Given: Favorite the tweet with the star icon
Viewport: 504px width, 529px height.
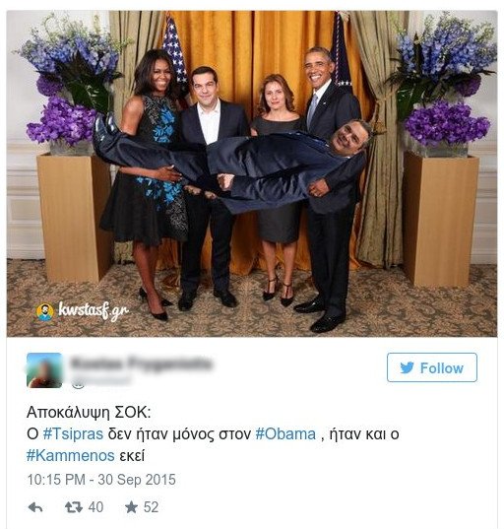Looking at the screenshot, I should click(131, 506).
